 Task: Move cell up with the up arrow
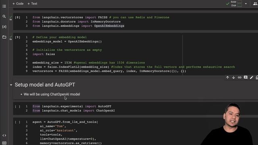[x=227, y=77]
